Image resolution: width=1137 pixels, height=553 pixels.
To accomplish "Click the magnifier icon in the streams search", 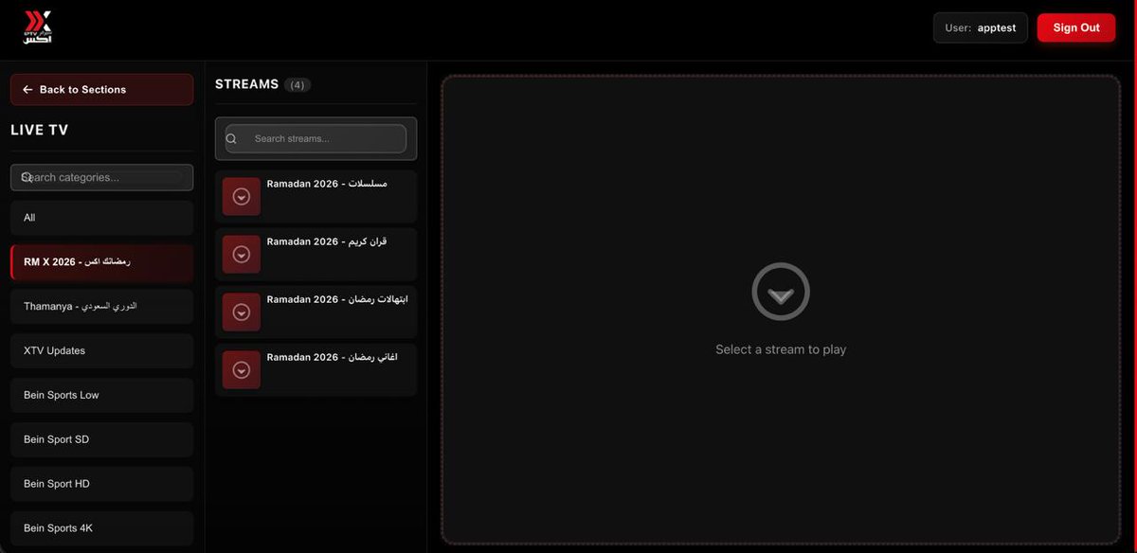I will (x=231, y=139).
